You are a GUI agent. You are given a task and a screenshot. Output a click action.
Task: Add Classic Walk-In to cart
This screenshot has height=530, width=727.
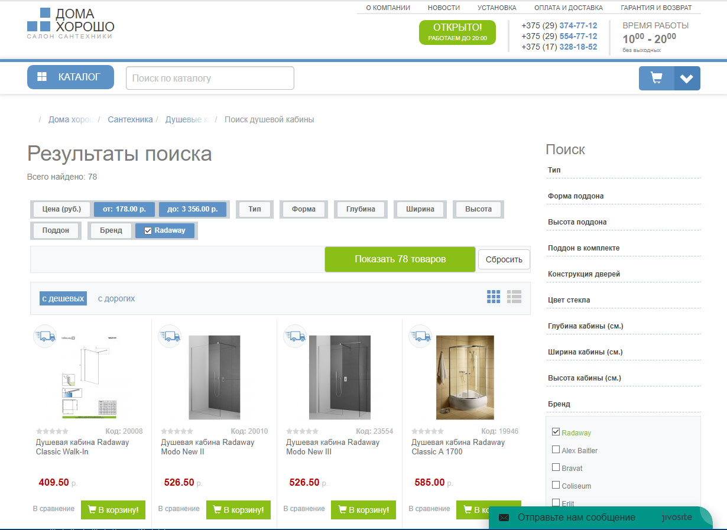113,510
